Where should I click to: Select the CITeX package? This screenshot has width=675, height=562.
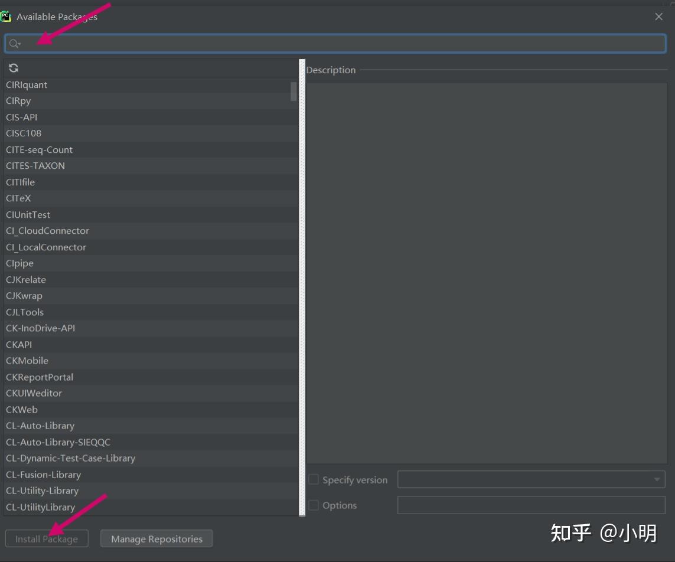(151, 198)
